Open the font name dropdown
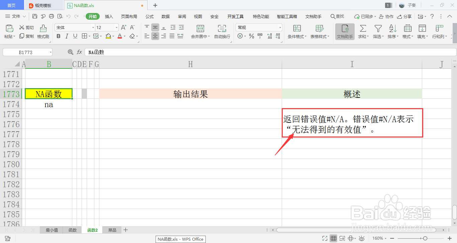The image size is (457, 243). click(x=92, y=27)
